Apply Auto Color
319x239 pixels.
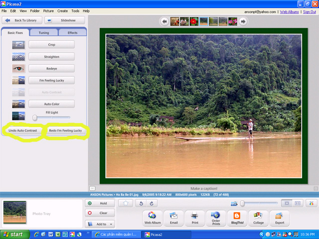tap(51, 104)
